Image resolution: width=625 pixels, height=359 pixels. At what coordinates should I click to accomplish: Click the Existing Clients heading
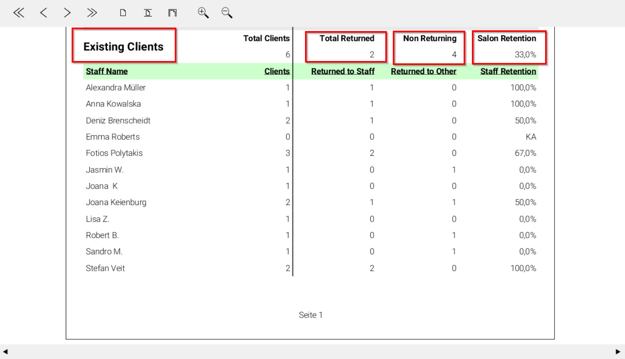(124, 46)
